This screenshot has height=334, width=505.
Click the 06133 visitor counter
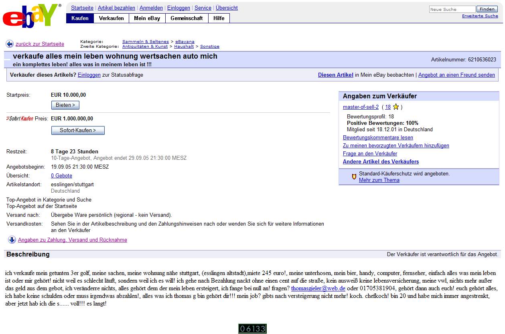(252, 329)
